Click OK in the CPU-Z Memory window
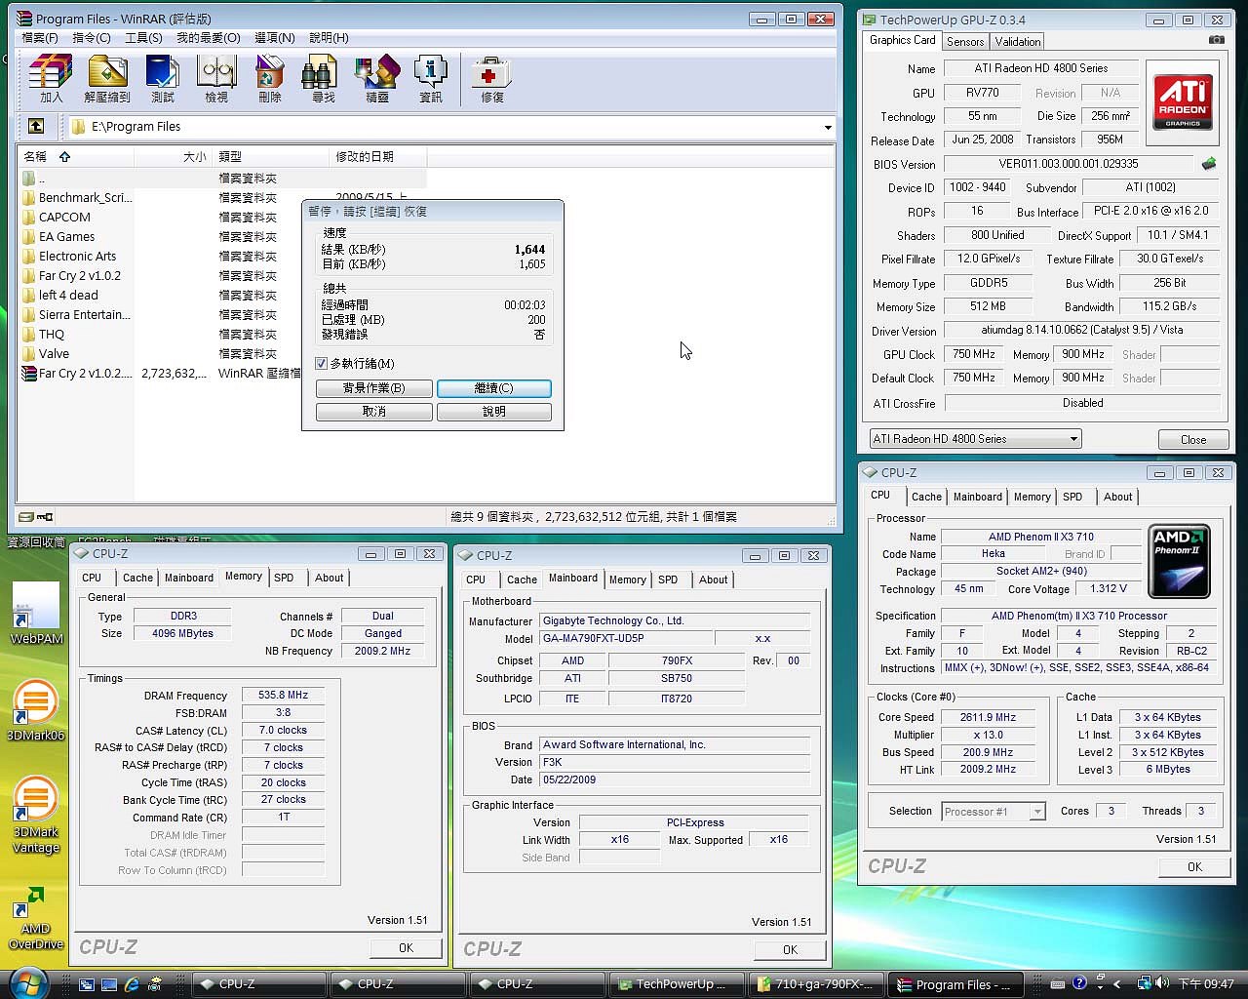The width and height of the screenshot is (1248, 999). tap(406, 947)
